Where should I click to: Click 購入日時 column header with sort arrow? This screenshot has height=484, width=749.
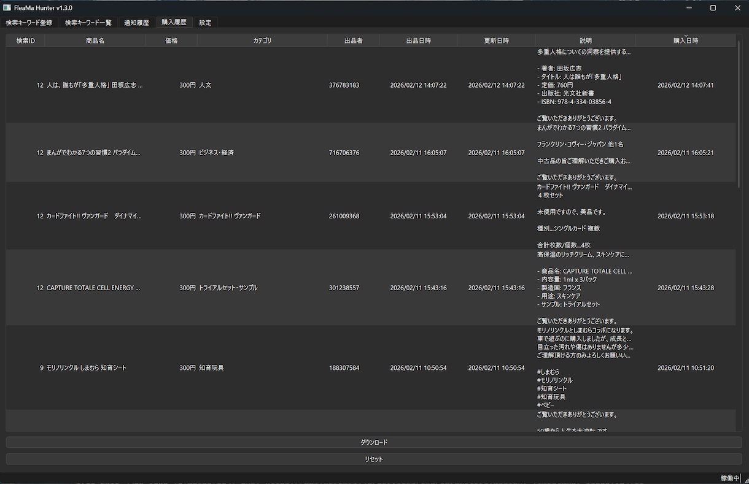pyautogui.click(x=686, y=40)
